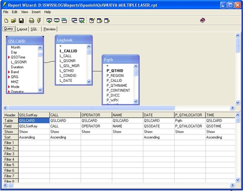Select P_QTHID in the Pqth table

[x=115, y=71]
